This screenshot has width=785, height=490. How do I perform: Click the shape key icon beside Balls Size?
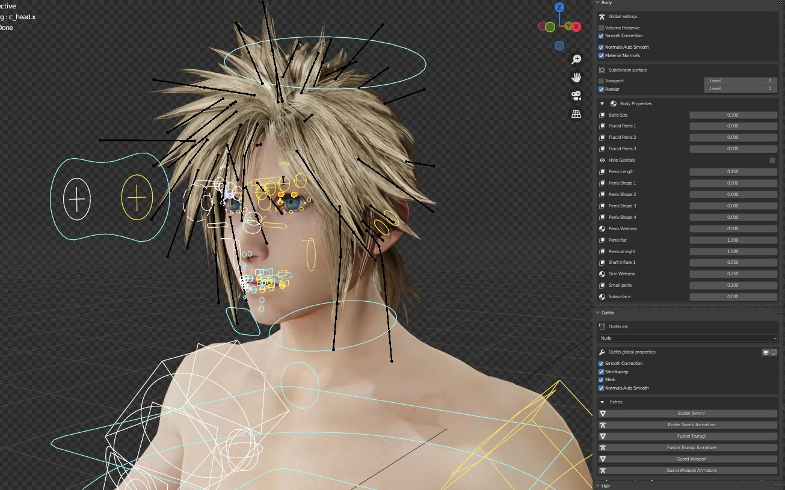tap(602, 115)
